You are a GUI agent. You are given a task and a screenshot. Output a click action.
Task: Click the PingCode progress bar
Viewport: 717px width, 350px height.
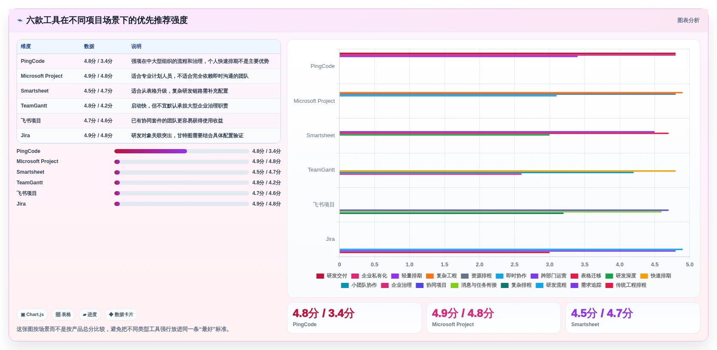point(181,151)
